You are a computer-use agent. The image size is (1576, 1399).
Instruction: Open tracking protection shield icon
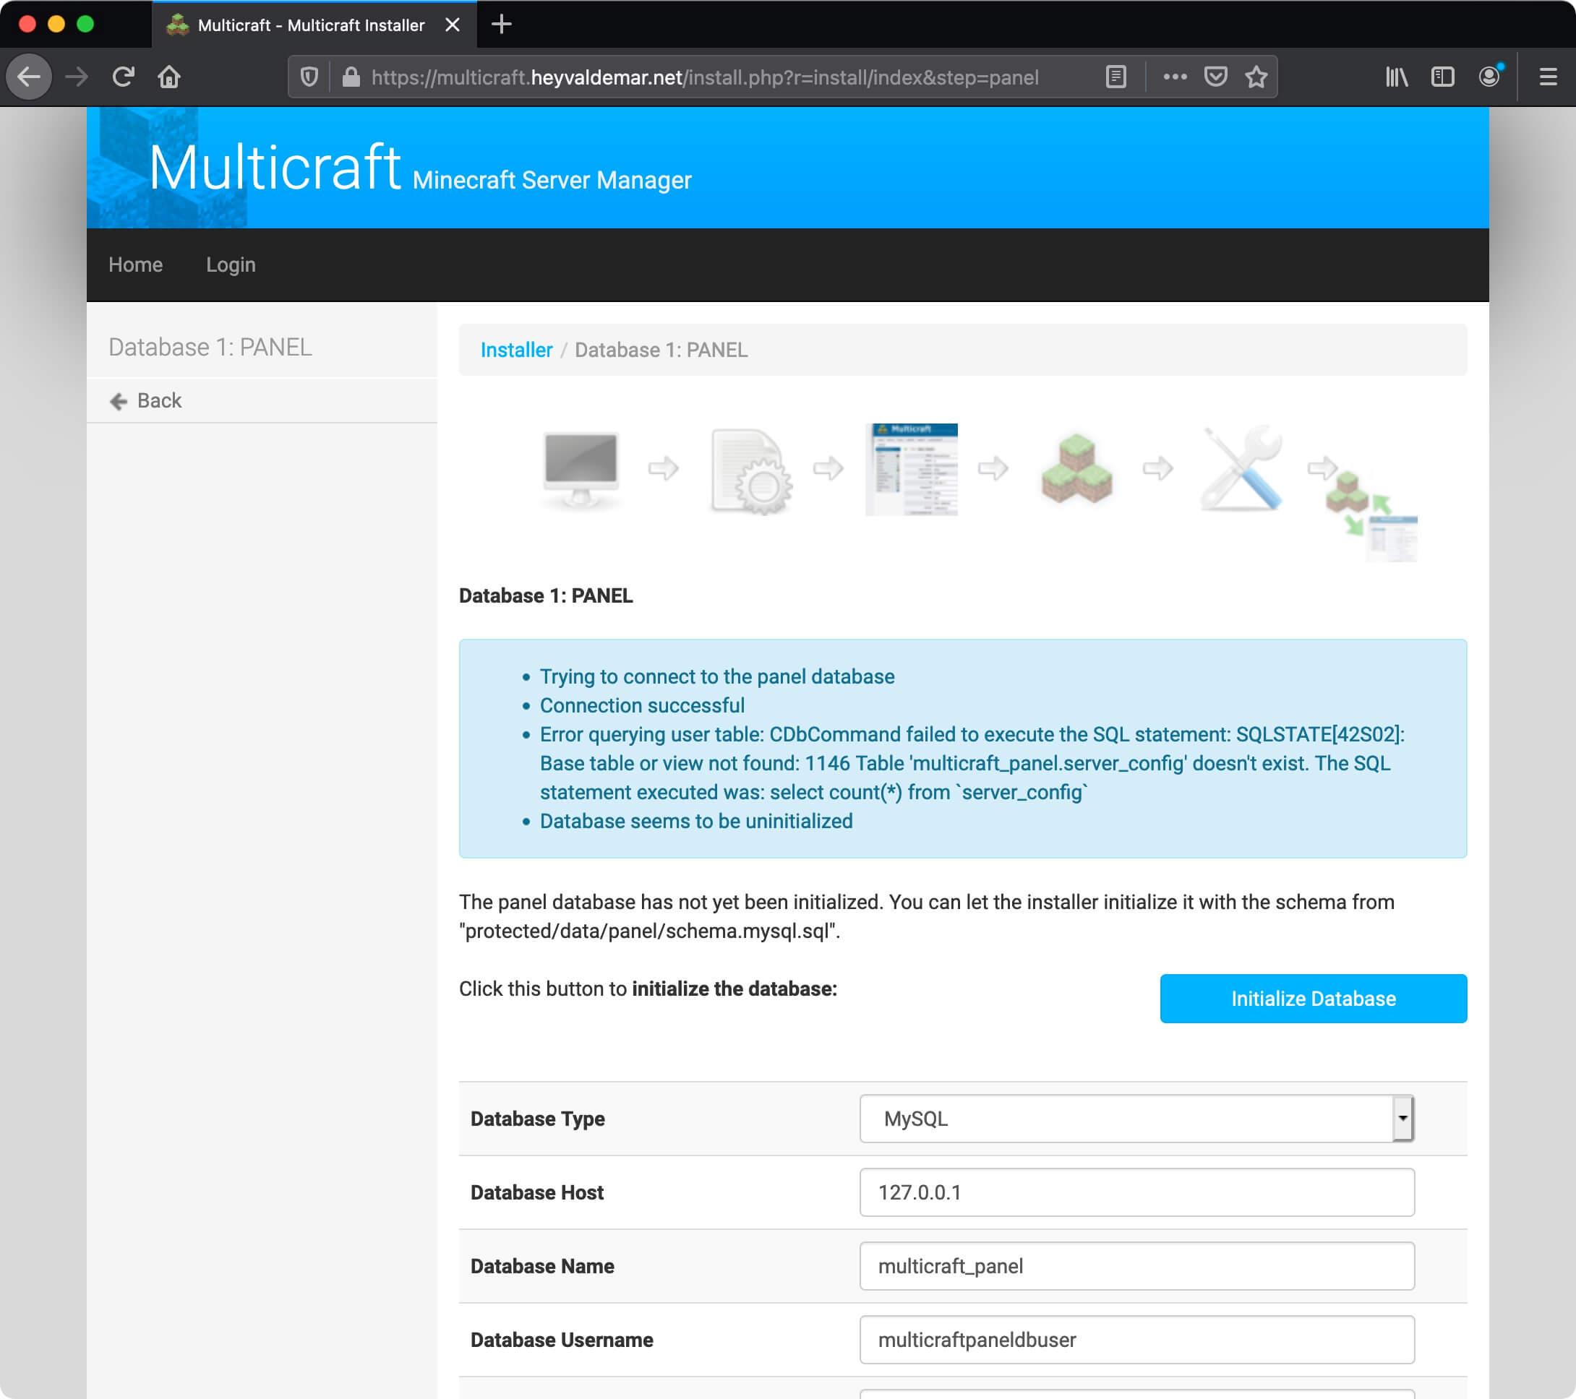pyautogui.click(x=309, y=77)
